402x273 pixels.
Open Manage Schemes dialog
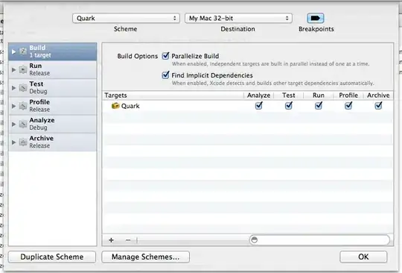[x=146, y=257]
